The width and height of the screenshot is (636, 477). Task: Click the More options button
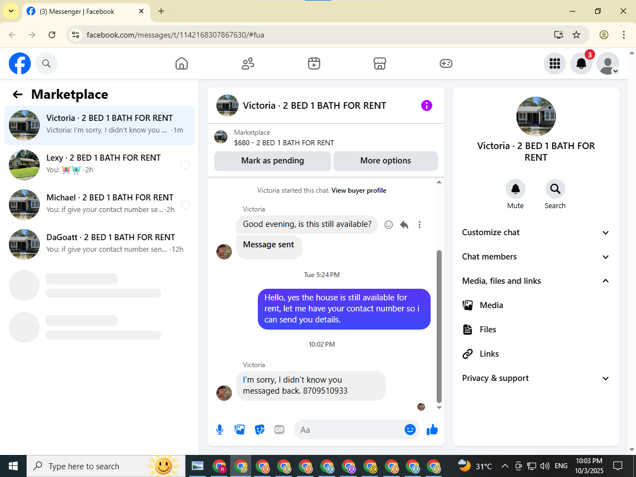pyautogui.click(x=385, y=161)
